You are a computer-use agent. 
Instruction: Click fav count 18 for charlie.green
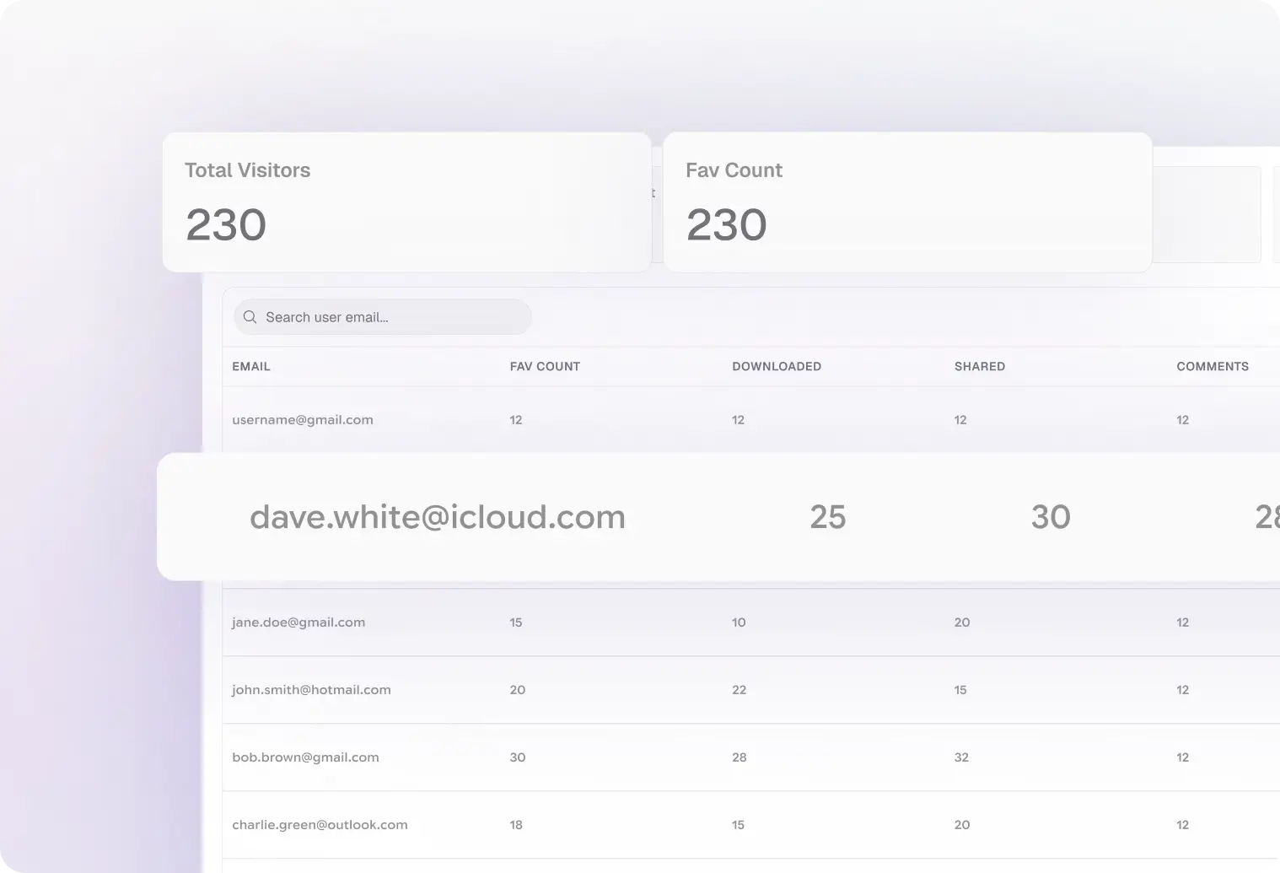(x=516, y=825)
